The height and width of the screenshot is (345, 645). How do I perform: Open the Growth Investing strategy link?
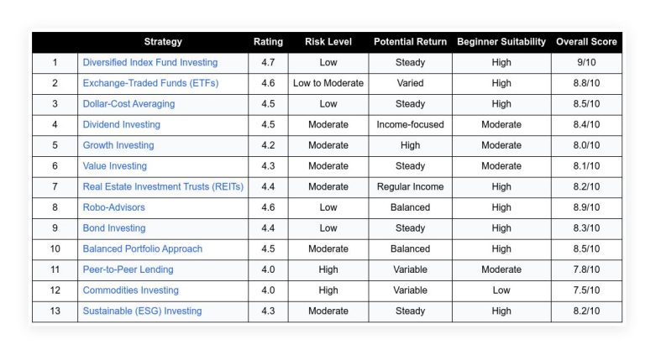point(118,145)
